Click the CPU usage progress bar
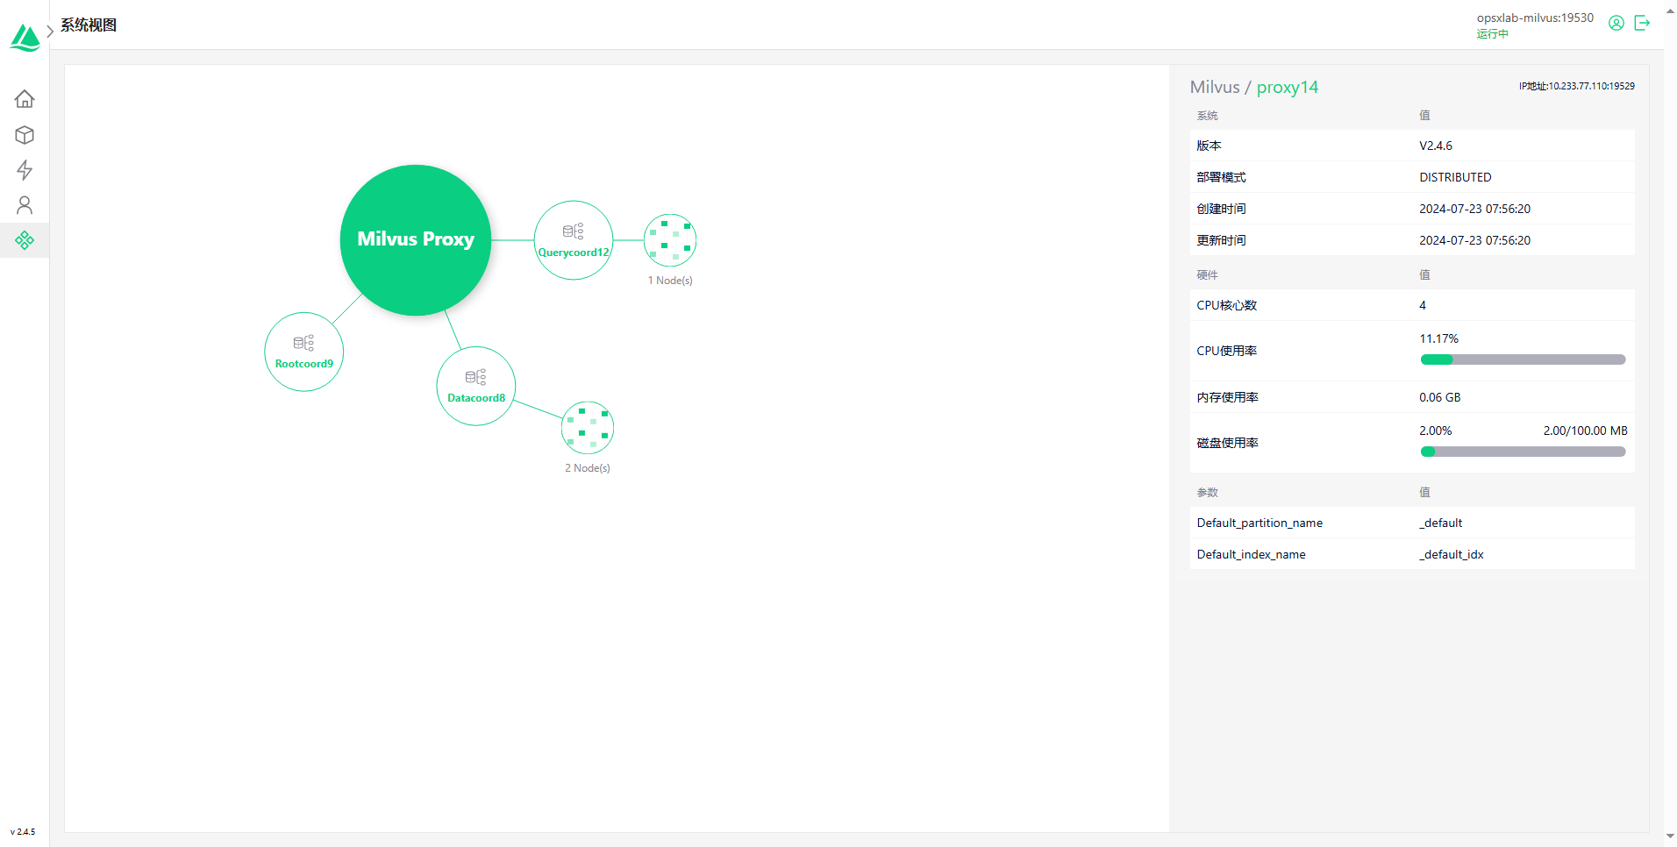Viewport: 1677px width, 847px height. click(x=1523, y=359)
